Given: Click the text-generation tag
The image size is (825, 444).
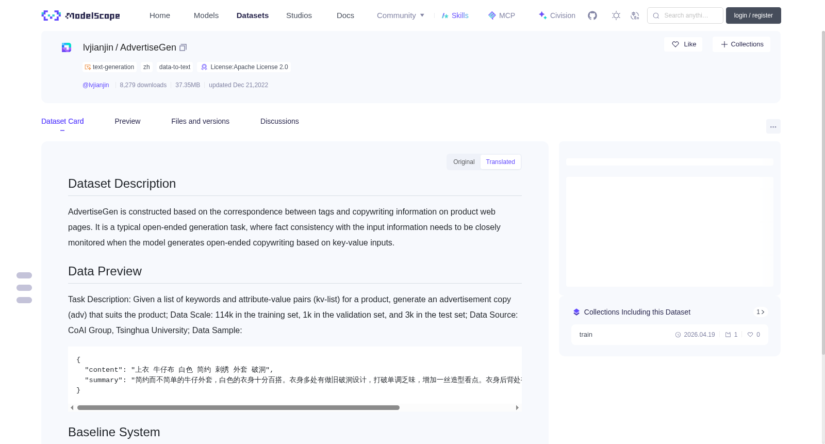Looking at the screenshot, I should [x=109, y=67].
